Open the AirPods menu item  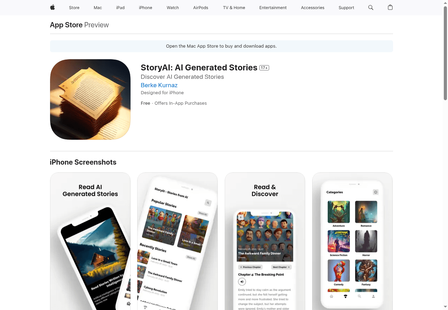pos(201,8)
